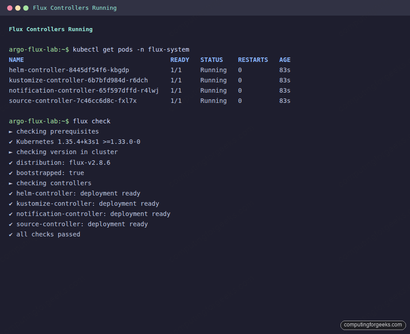
Task: Select the 'distribution: flux-v2.8.6' line
Action: coord(63,163)
